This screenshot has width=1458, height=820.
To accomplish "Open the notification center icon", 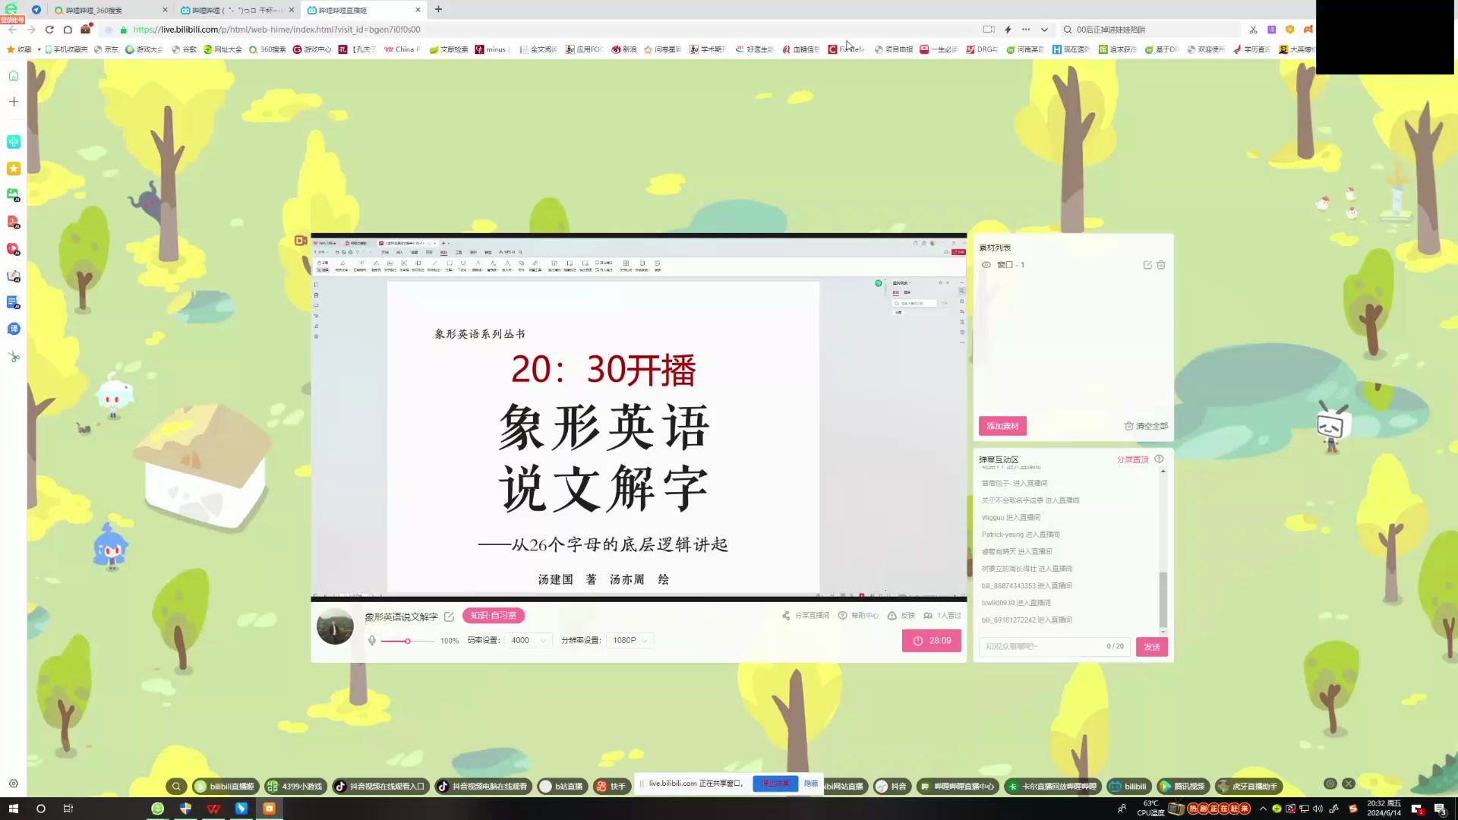I will pos(1440,809).
